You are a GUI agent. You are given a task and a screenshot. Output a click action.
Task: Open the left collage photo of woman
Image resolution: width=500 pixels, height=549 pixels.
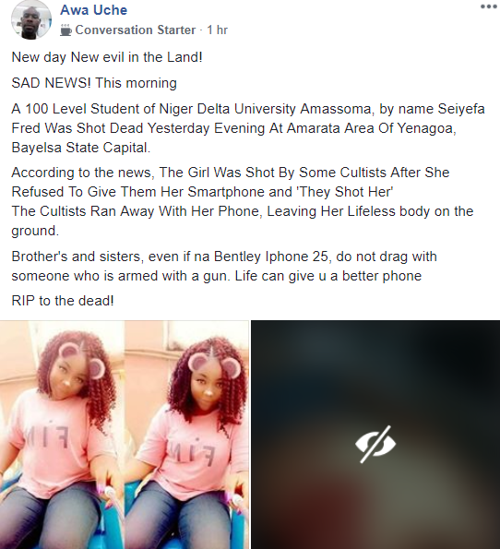(x=62, y=435)
